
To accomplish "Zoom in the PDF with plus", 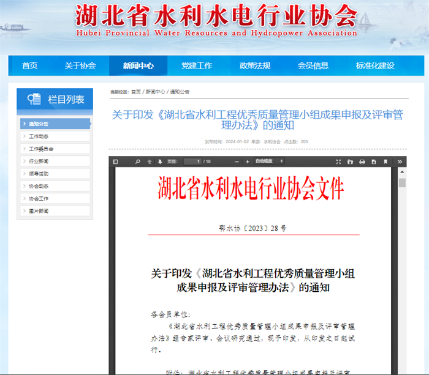I will click(248, 162).
